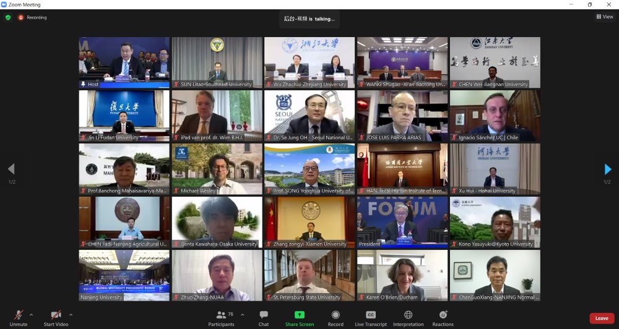
Task: Leave the meeting
Action: coord(601,318)
